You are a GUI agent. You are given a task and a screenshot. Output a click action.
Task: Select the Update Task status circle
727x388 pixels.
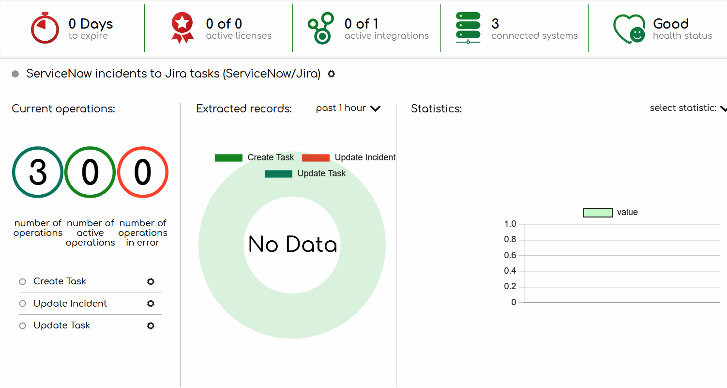pyautogui.click(x=22, y=326)
